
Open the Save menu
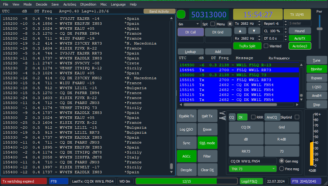coord(55,4)
